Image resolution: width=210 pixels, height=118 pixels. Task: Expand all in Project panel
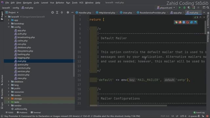pyautogui.click(x=57, y=12)
